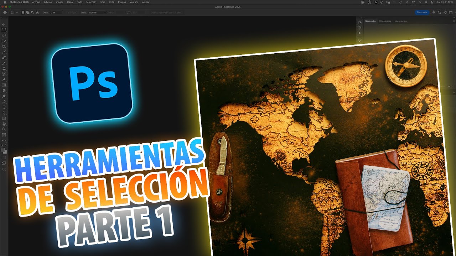Select the Eyedropper tool
Screen dimensions: 456x256
4,52
